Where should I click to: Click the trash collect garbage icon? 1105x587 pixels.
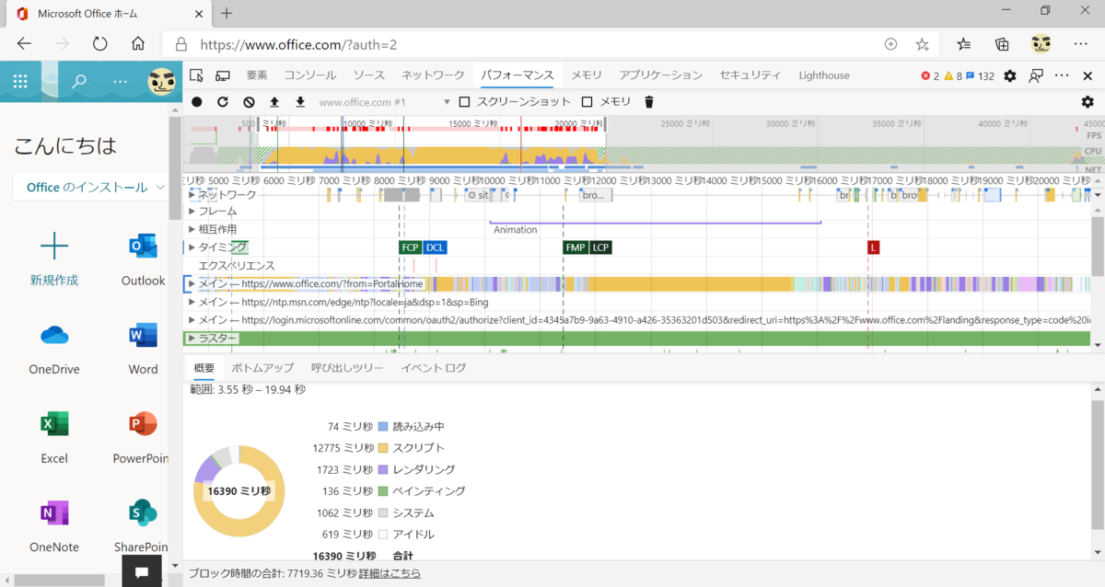click(x=649, y=102)
